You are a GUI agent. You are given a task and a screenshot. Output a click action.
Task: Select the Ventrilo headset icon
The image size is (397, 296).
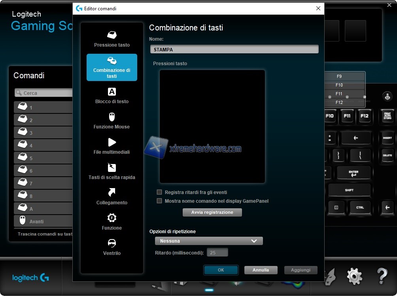[112, 243]
